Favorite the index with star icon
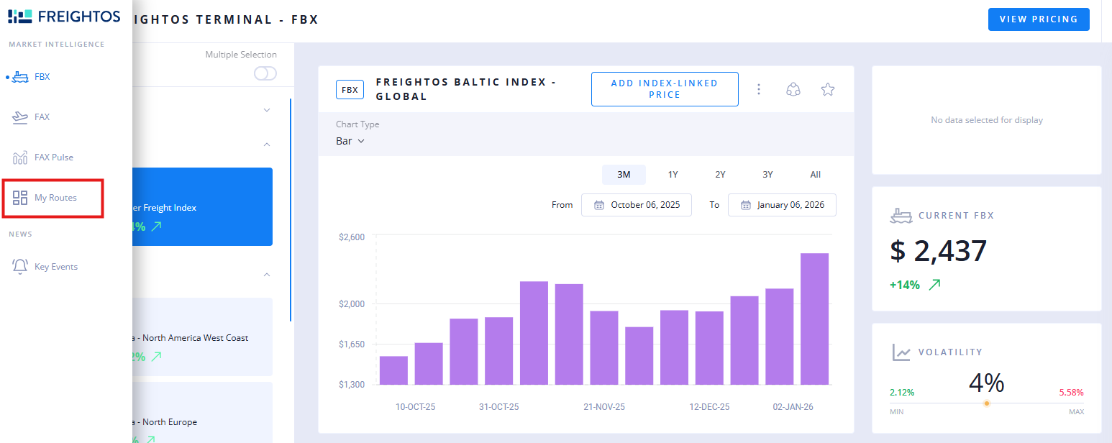Viewport: 1112px width, 443px height. pyautogui.click(x=828, y=89)
